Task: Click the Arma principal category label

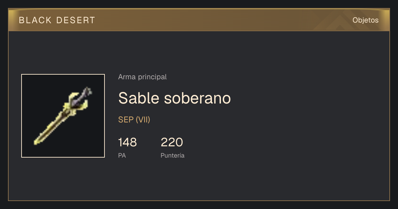Action: [142, 77]
